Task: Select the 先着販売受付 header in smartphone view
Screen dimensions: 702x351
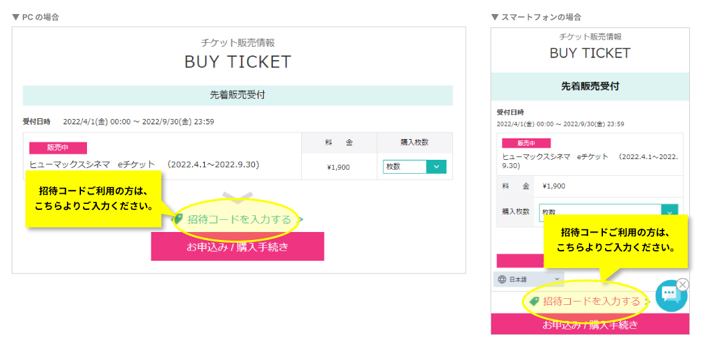Action: point(590,86)
